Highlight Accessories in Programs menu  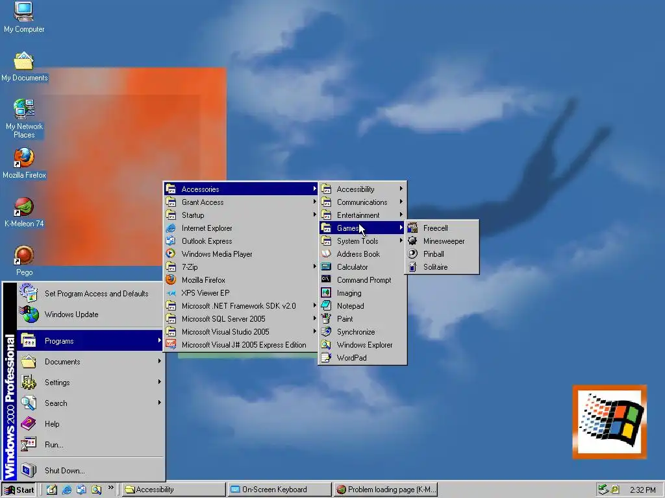[x=241, y=189]
